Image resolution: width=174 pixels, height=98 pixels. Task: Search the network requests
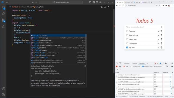[127, 66]
